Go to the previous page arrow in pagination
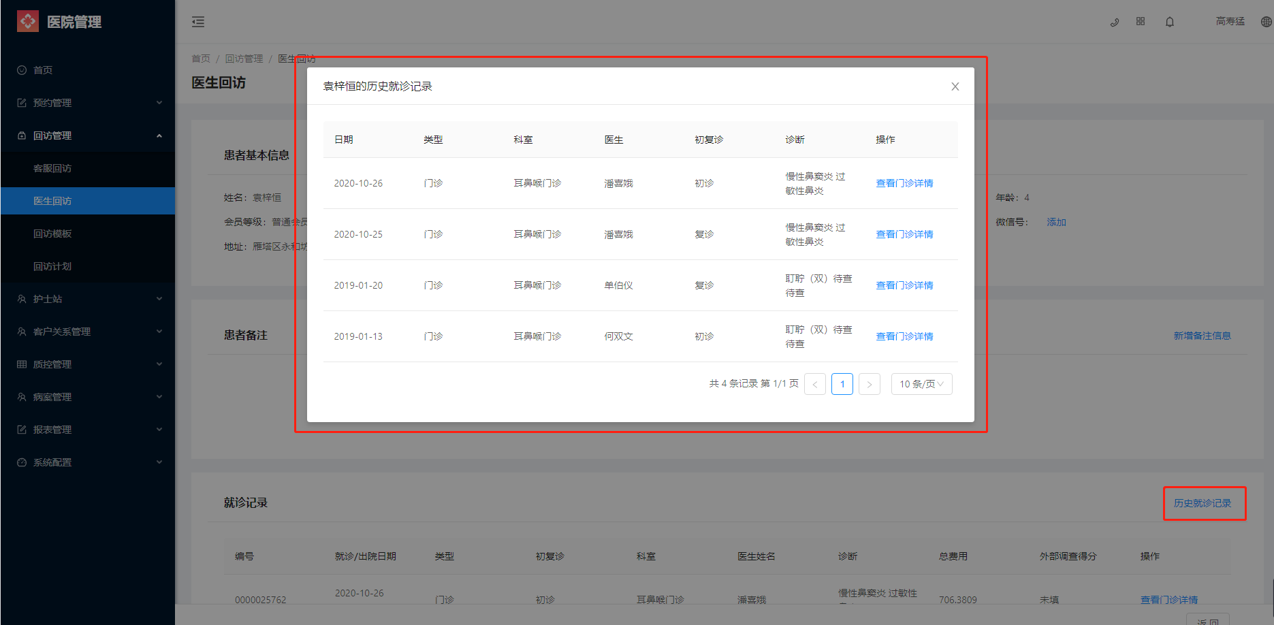Screen dimensions: 1274x625 coord(815,384)
